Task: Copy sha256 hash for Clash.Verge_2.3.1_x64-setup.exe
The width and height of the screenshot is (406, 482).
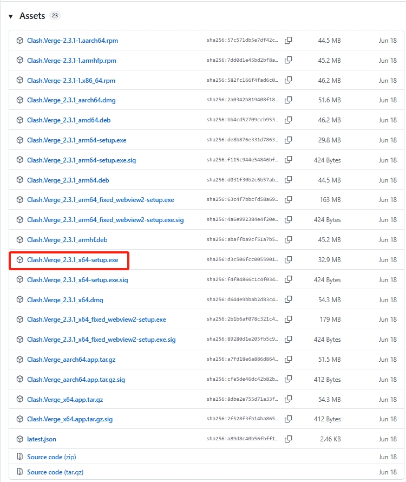Action: [289, 260]
